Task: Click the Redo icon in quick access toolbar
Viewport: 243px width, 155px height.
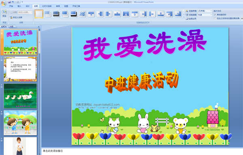Action: tap(18, 2)
